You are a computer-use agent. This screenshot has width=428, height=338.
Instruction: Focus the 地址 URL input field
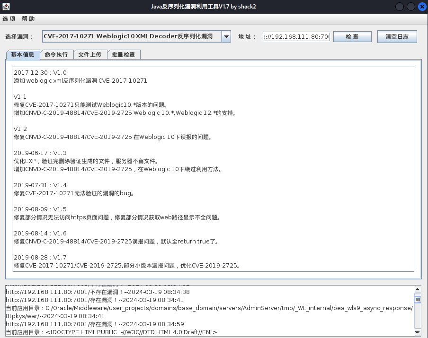click(296, 36)
